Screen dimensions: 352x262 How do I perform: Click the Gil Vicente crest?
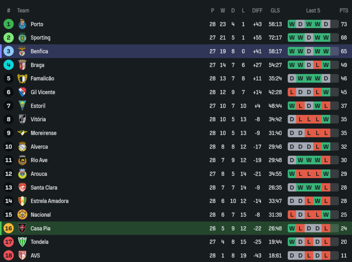tap(23, 92)
